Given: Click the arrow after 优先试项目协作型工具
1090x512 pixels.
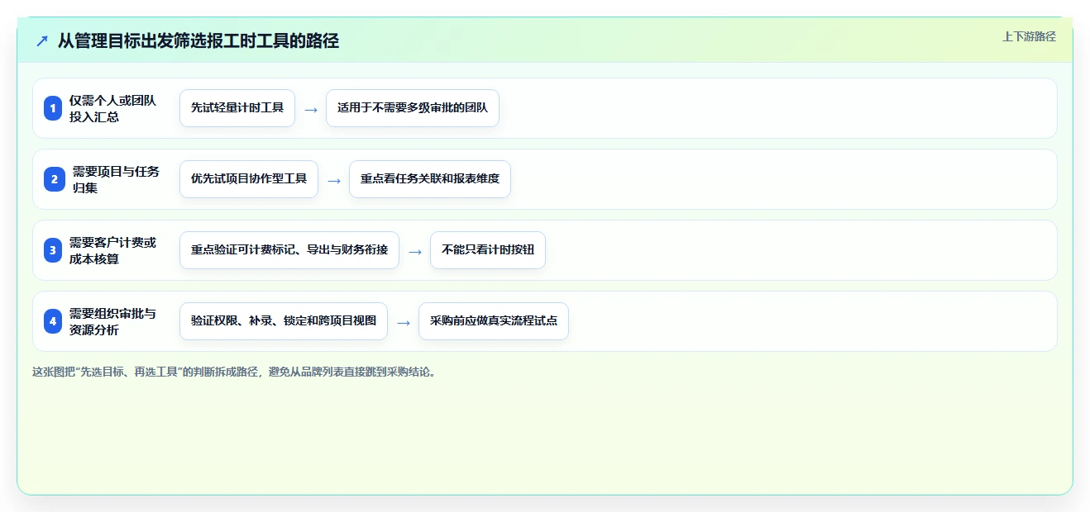Looking at the screenshot, I should pyautogui.click(x=334, y=180).
